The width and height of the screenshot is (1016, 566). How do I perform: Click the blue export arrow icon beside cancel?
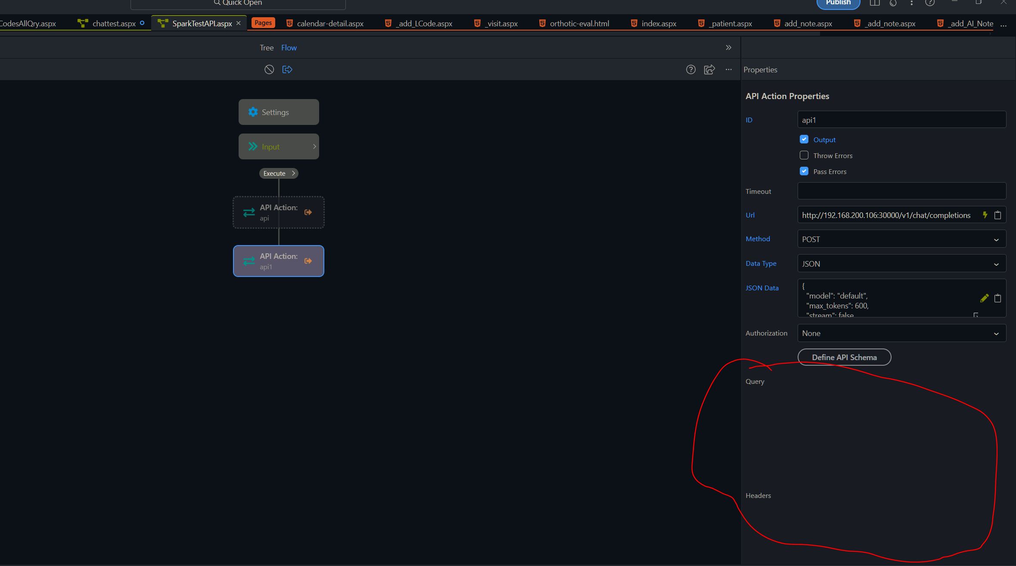click(x=287, y=69)
